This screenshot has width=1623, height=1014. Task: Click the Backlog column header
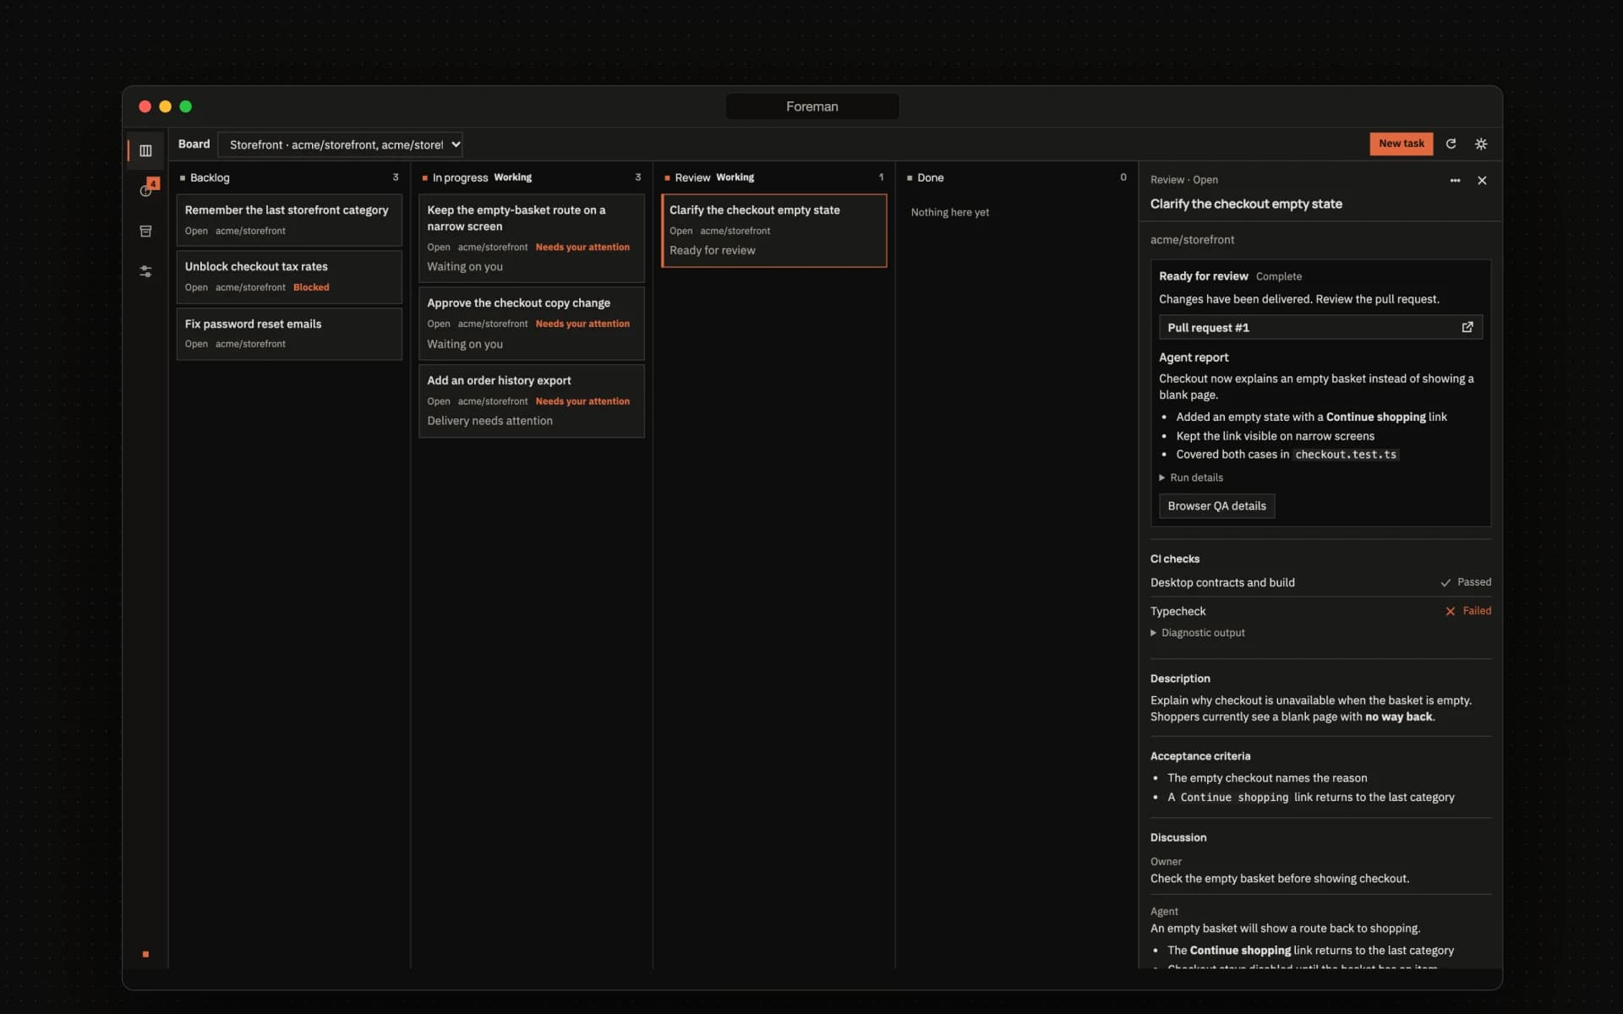(x=289, y=177)
